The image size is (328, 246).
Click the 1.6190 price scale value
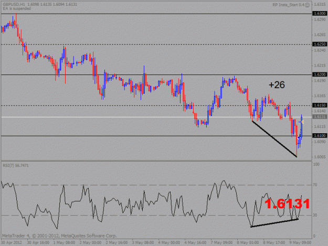pos(320,81)
